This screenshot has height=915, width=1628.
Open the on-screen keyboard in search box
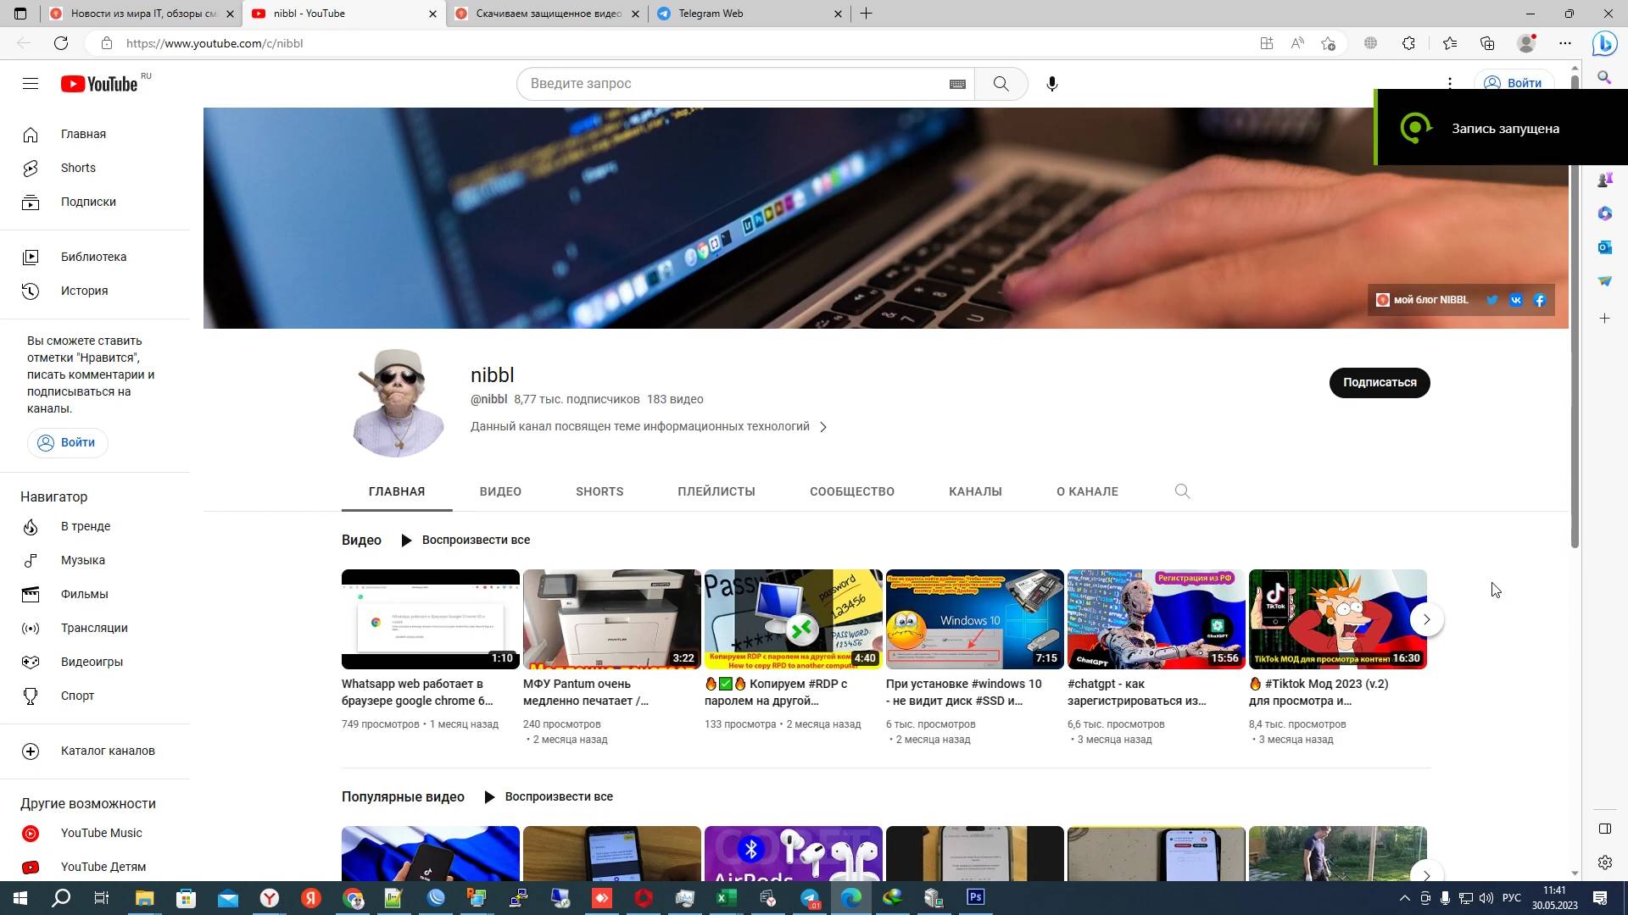point(957,84)
